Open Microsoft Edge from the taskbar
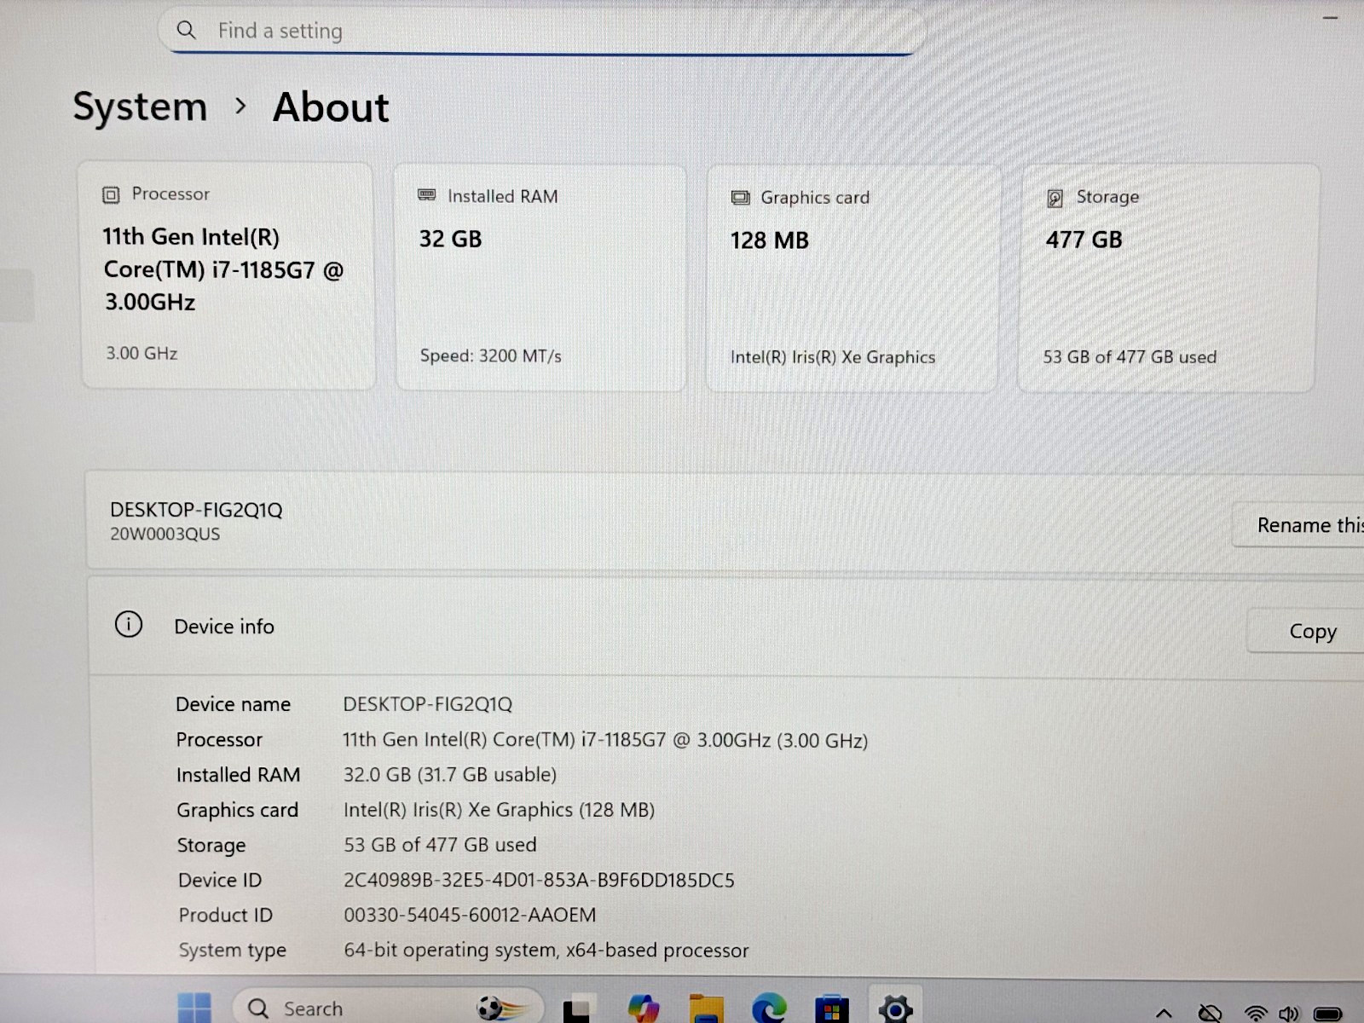 [x=769, y=1009]
